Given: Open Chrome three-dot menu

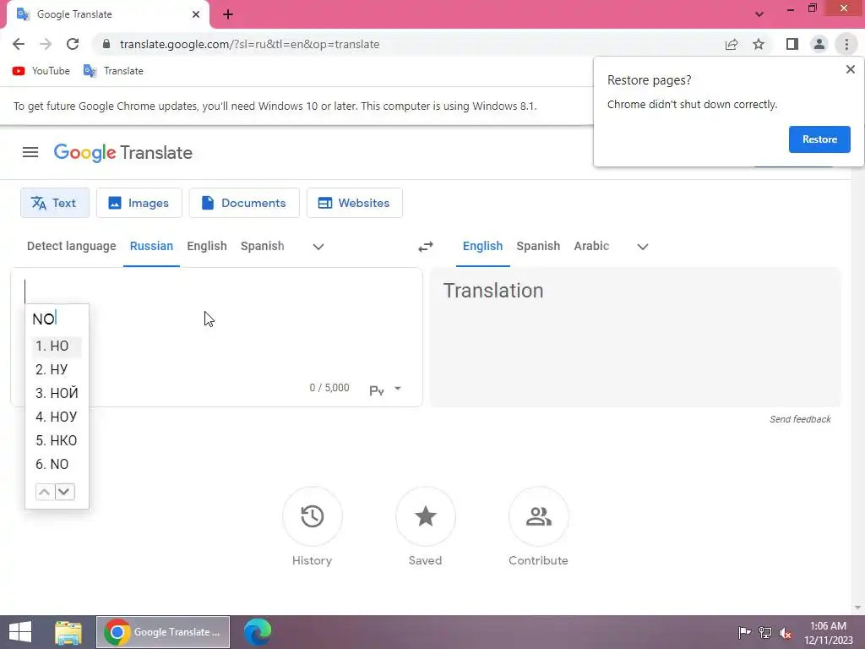Looking at the screenshot, I should [x=846, y=44].
